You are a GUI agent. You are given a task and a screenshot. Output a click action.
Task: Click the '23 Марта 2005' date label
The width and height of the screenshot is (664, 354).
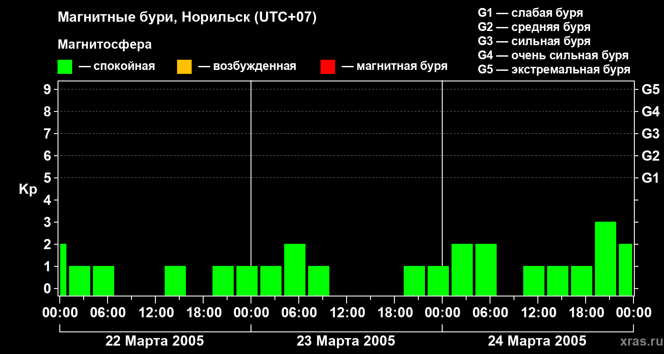346,341
